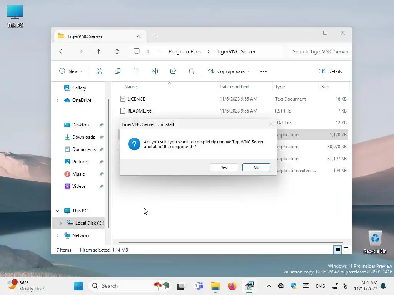Select Network in navigation pane

[81, 235]
